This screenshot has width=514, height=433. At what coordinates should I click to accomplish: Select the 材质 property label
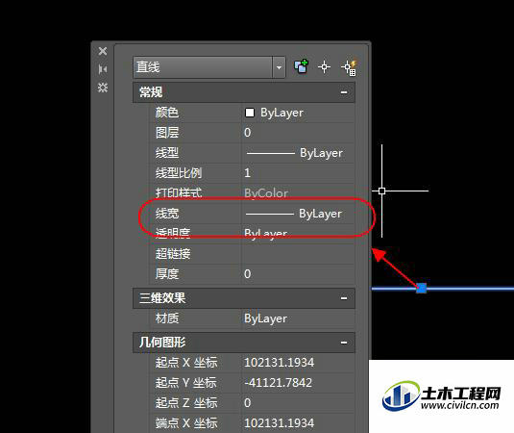tap(167, 318)
